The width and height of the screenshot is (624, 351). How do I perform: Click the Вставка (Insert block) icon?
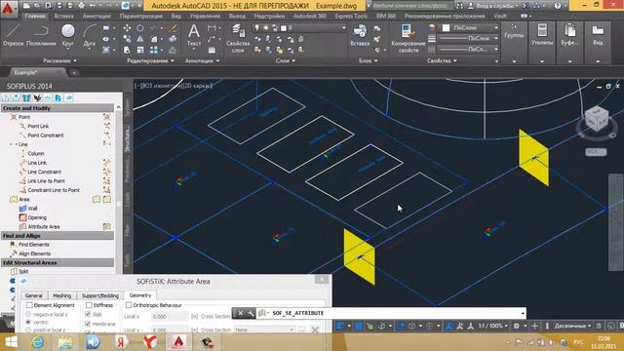[360, 35]
